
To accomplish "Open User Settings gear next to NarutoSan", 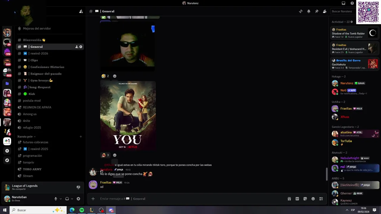I will click(78, 199).
